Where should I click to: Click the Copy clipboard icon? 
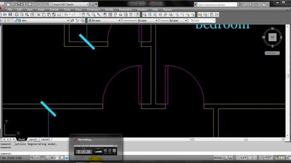tap(44, 14)
